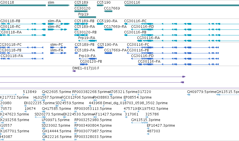Click the CG5189-PB protein label
The height and width of the screenshot is (141, 239).
click(85, 45)
